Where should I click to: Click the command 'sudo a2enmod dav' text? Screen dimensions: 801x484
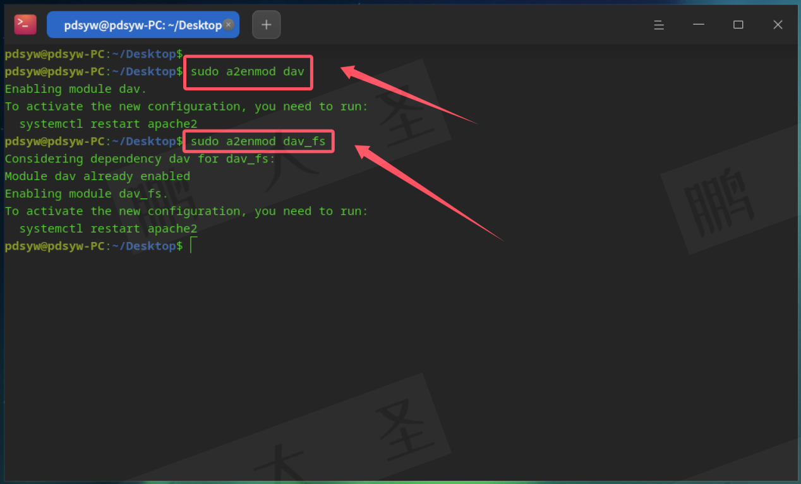point(248,71)
